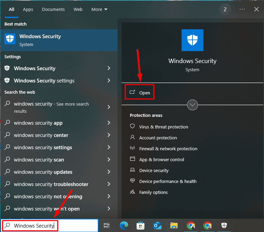Open File Explorer taskbar icon
264x232 pixels.
pyautogui.click(x=174, y=226)
